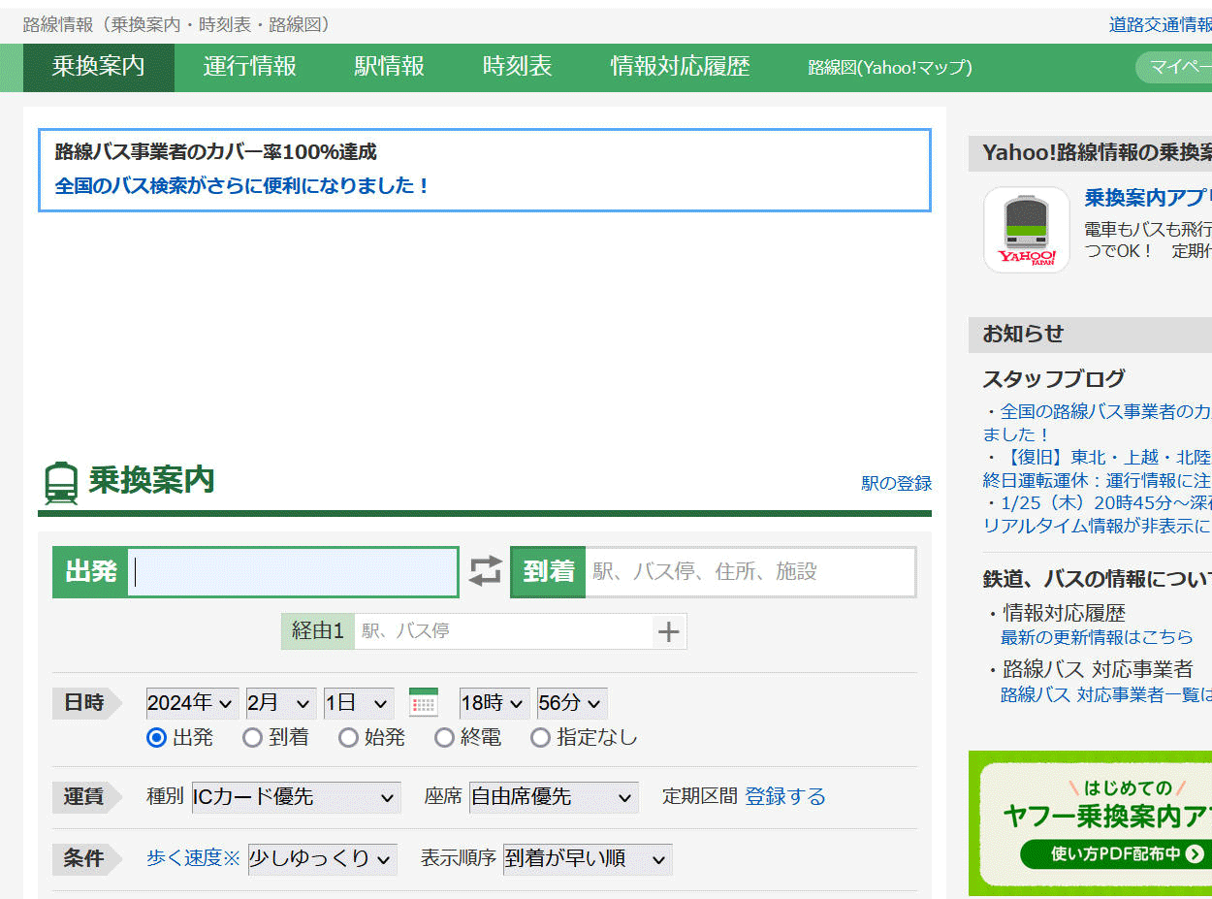Open the calendar date picker icon
Image resolution: width=1212 pixels, height=899 pixels.
coord(424,702)
